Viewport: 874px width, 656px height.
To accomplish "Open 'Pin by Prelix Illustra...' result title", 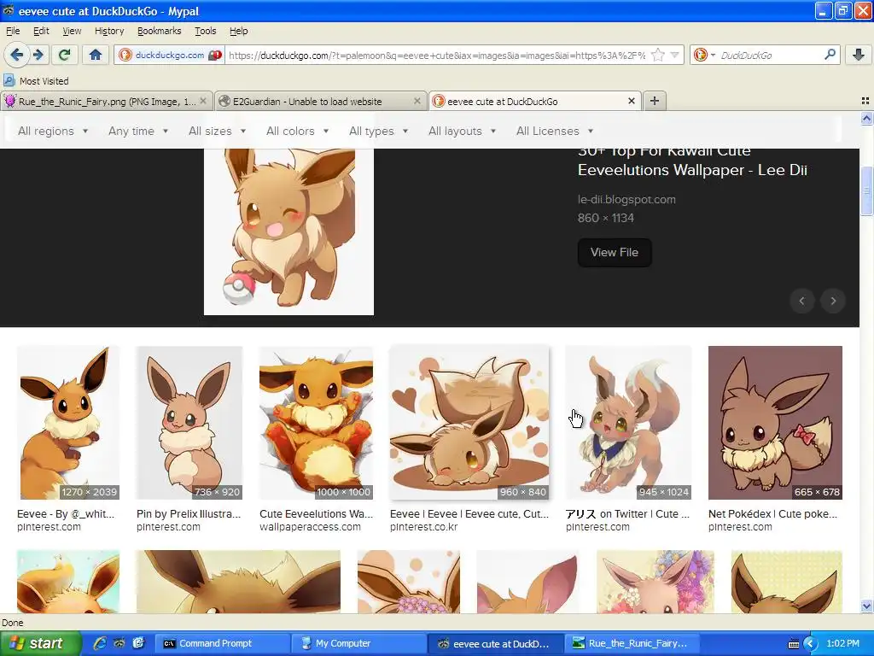I will click(189, 513).
